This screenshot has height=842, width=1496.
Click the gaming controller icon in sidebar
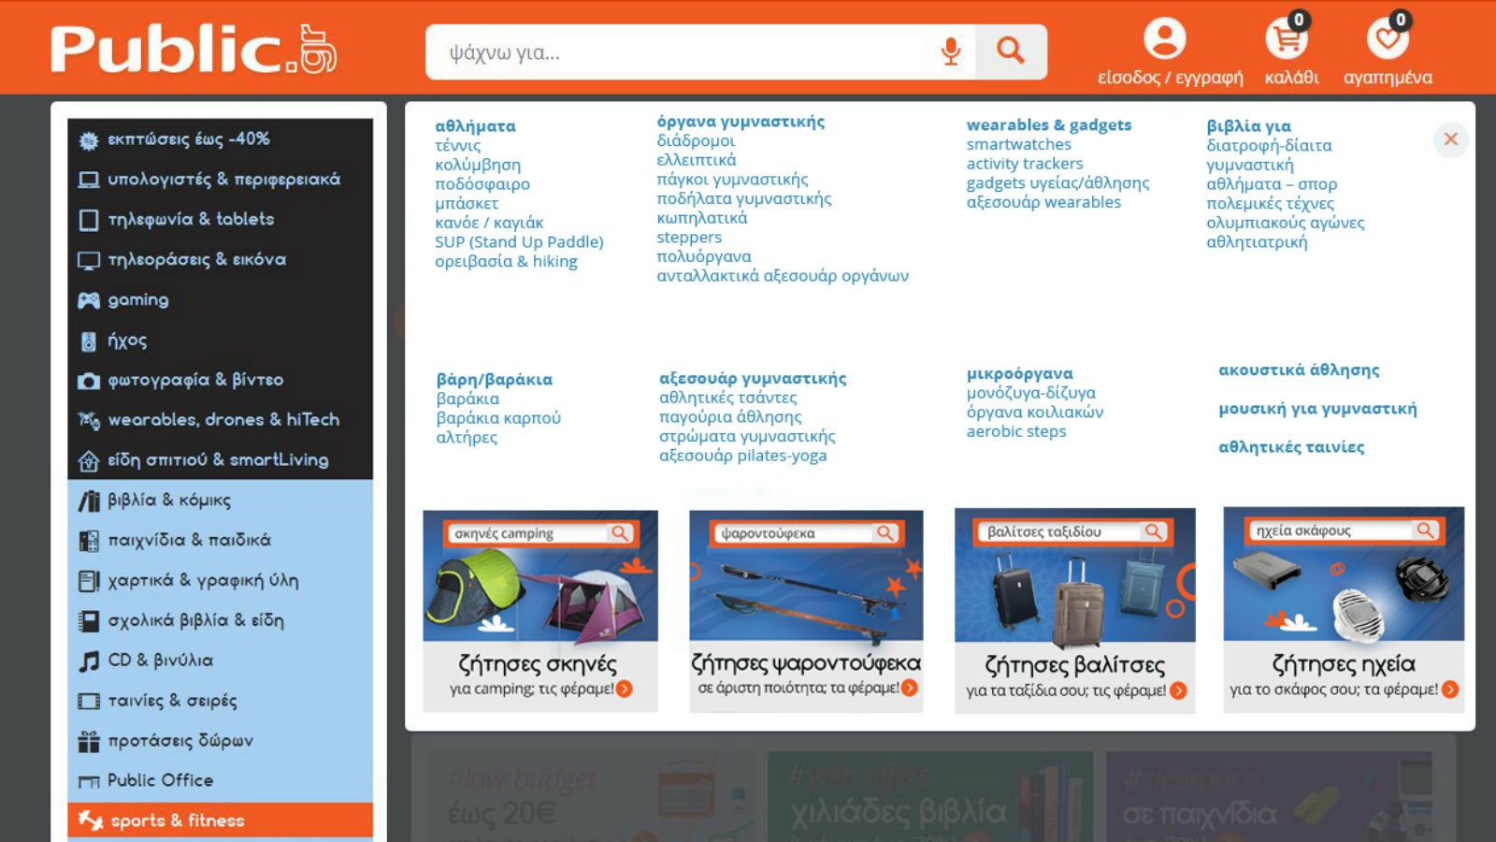coord(89,300)
